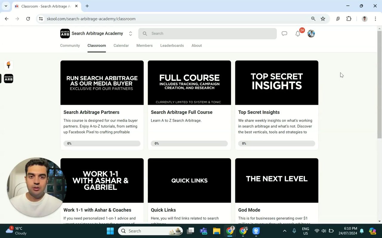
Task: Click the Search Arbitrage Full Course title
Action: click(x=181, y=112)
